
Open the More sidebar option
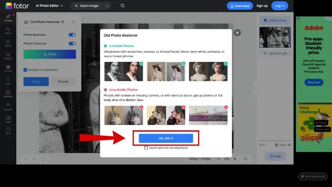pos(8,130)
